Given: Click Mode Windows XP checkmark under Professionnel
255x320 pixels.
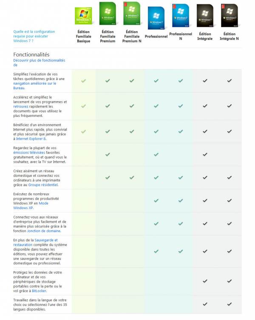Looking at the screenshot, I should tap(156, 201).
